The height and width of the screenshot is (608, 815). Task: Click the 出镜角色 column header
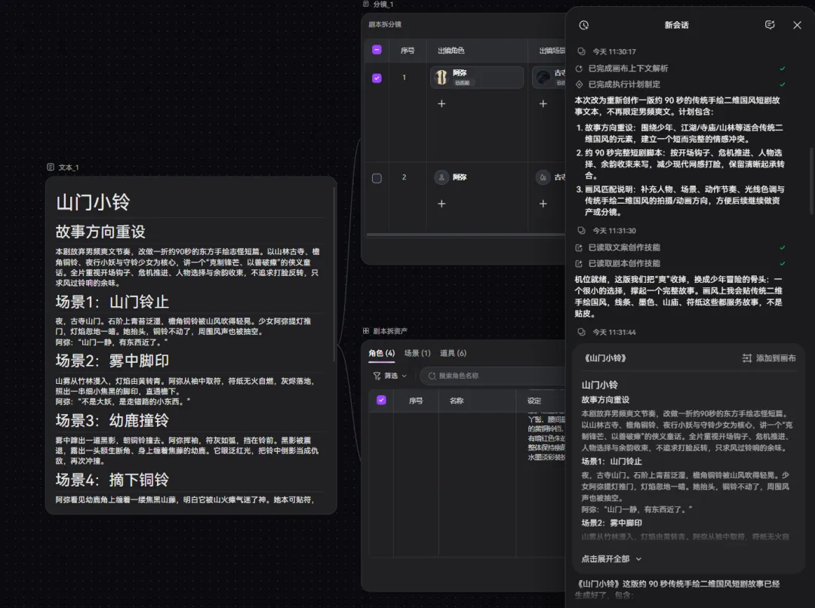point(451,51)
